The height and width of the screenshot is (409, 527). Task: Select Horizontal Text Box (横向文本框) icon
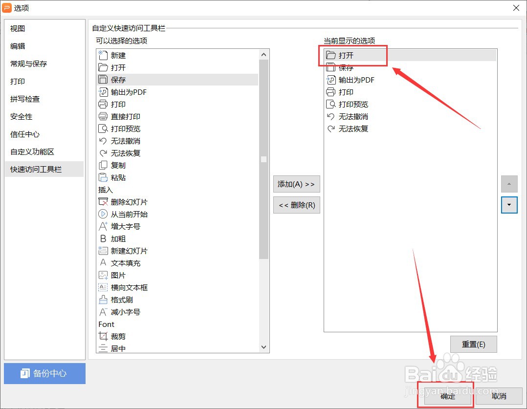tap(103, 287)
